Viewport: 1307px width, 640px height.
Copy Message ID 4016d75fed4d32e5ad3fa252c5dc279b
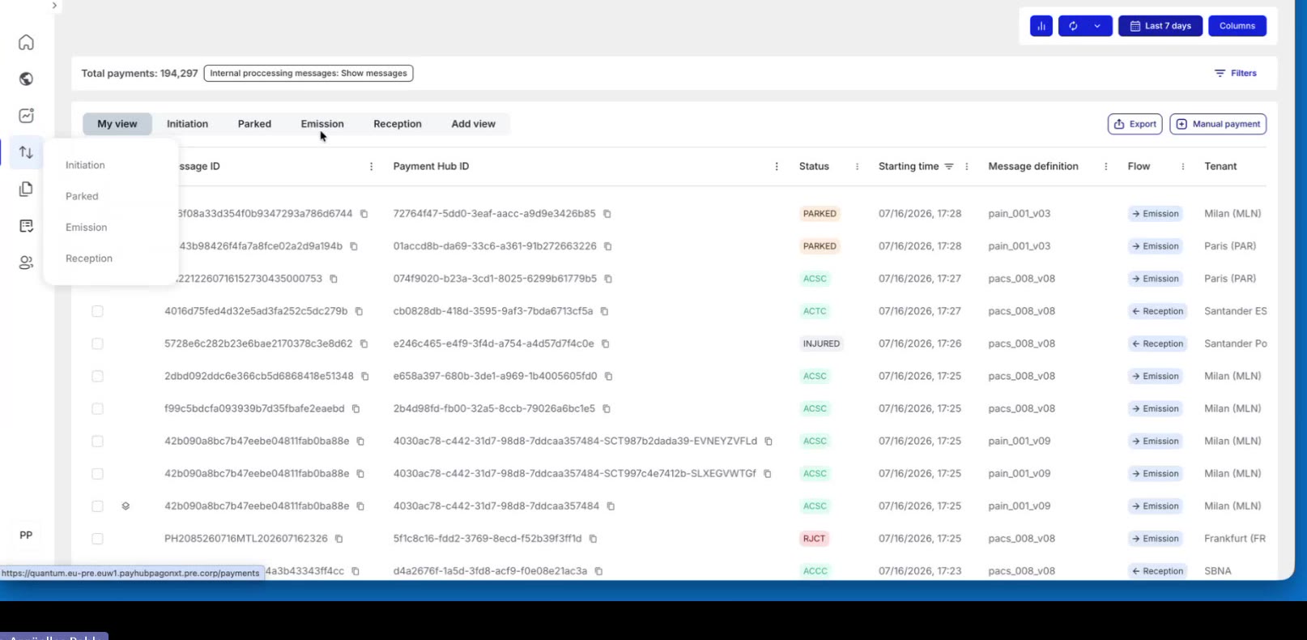pyautogui.click(x=359, y=311)
